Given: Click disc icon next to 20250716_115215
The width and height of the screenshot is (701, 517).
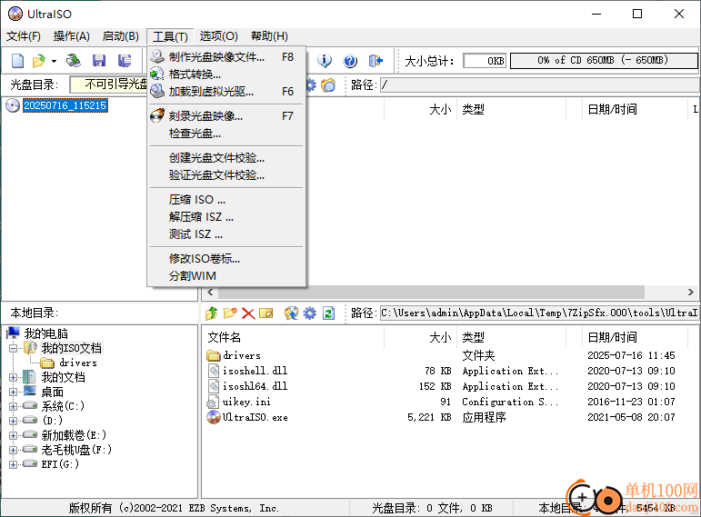Looking at the screenshot, I should coord(13,105).
